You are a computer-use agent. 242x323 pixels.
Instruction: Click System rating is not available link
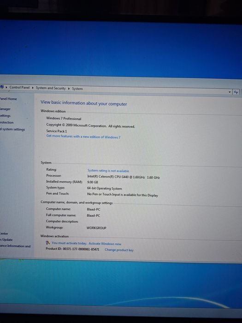108,171
